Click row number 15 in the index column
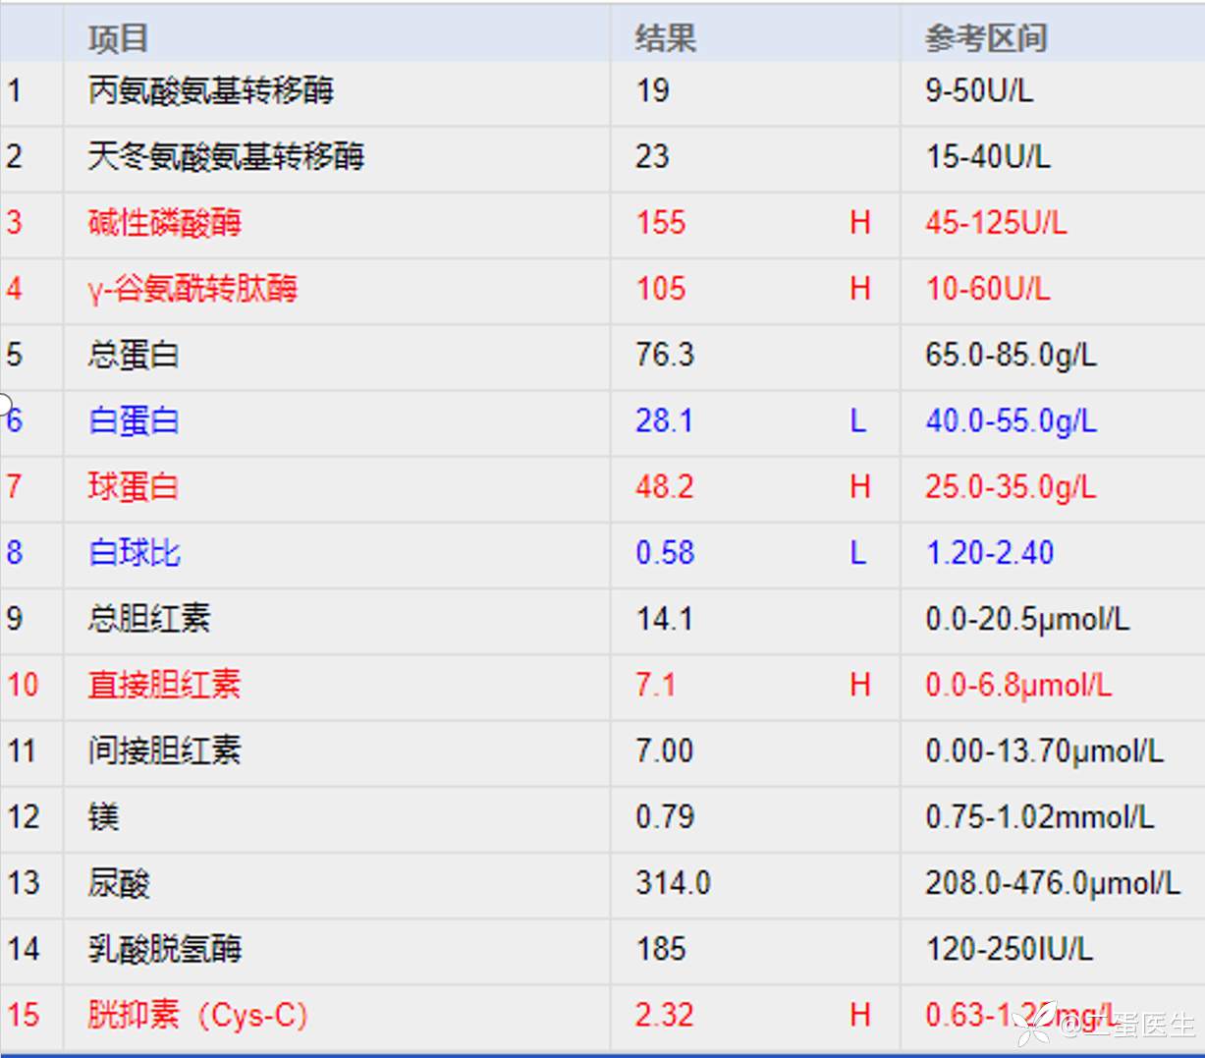Image resolution: width=1205 pixels, height=1058 pixels. point(24,1015)
